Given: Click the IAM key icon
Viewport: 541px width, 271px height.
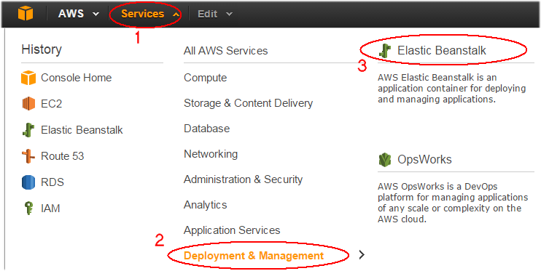Looking at the screenshot, I should 29,208.
